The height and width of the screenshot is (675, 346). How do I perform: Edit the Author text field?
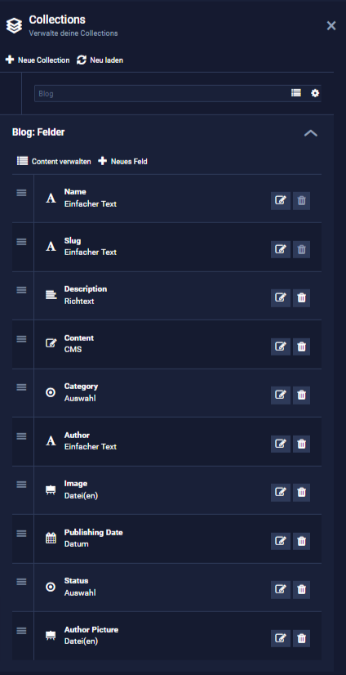pyautogui.click(x=281, y=444)
